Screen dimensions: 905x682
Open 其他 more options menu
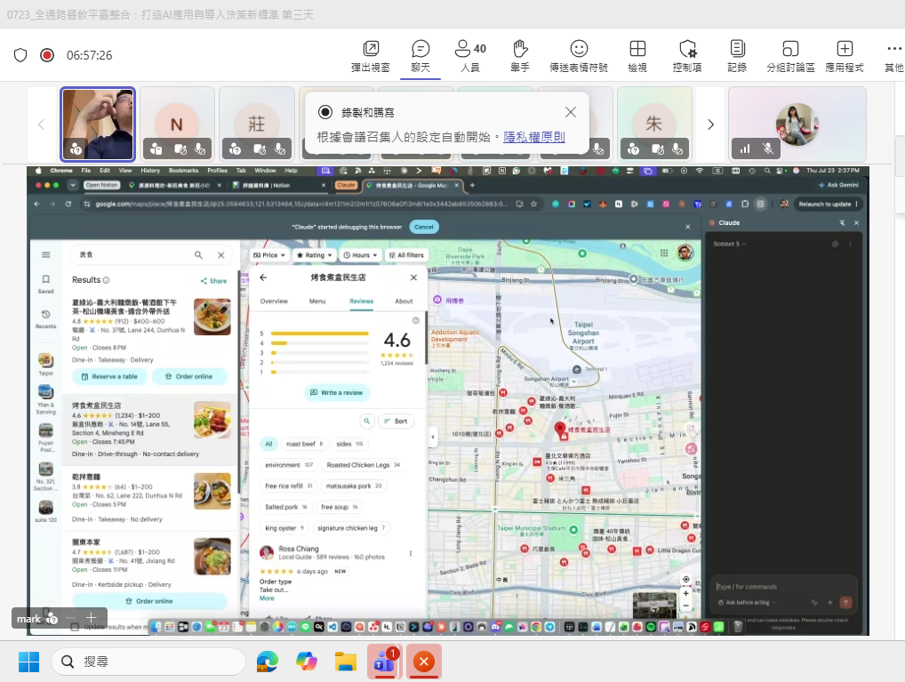894,56
